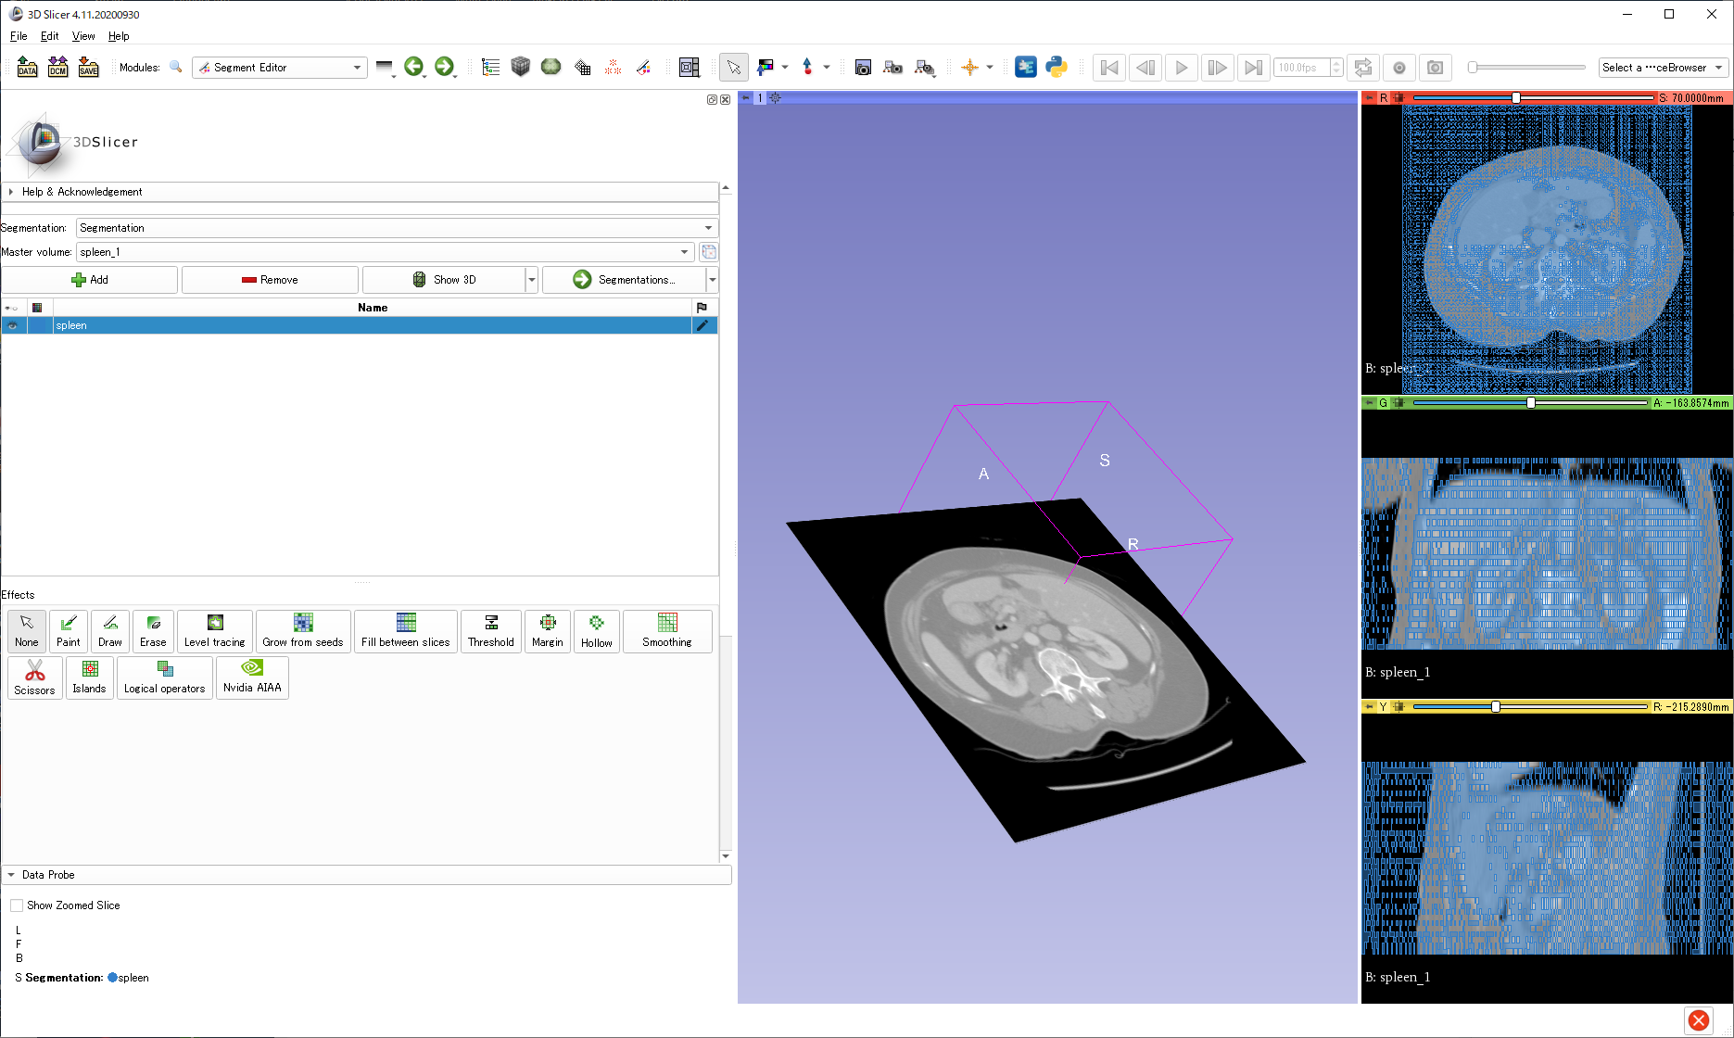Open the Segmentations button dropdown arrow
Image resolution: width=1734 pixels, height=1038 pixels.
coord(712,280)
